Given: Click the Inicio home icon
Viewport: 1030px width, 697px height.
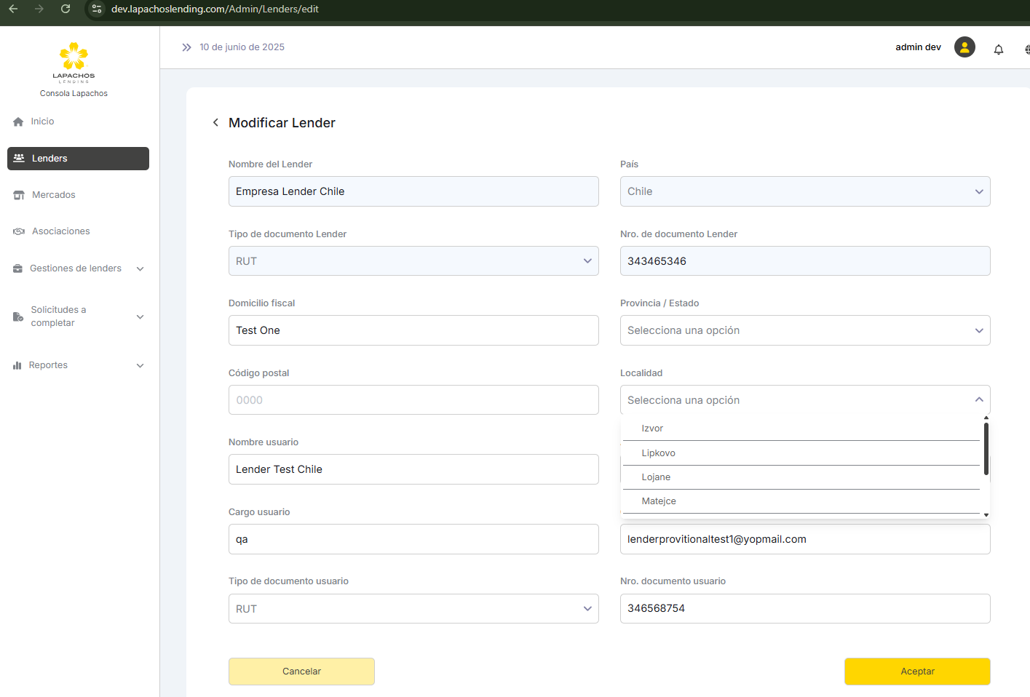Looking at the screenshot, I should pos(18,122).
